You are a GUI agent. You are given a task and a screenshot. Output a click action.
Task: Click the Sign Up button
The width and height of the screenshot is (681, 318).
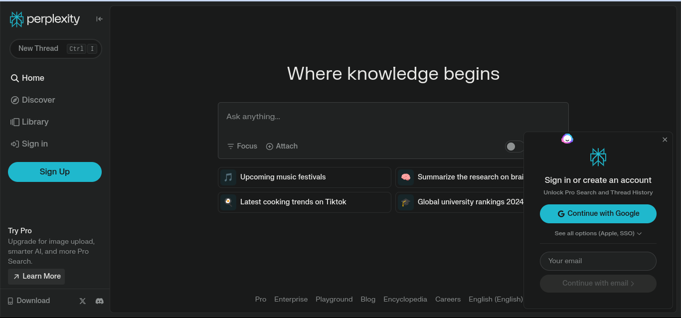click(55, 172)
